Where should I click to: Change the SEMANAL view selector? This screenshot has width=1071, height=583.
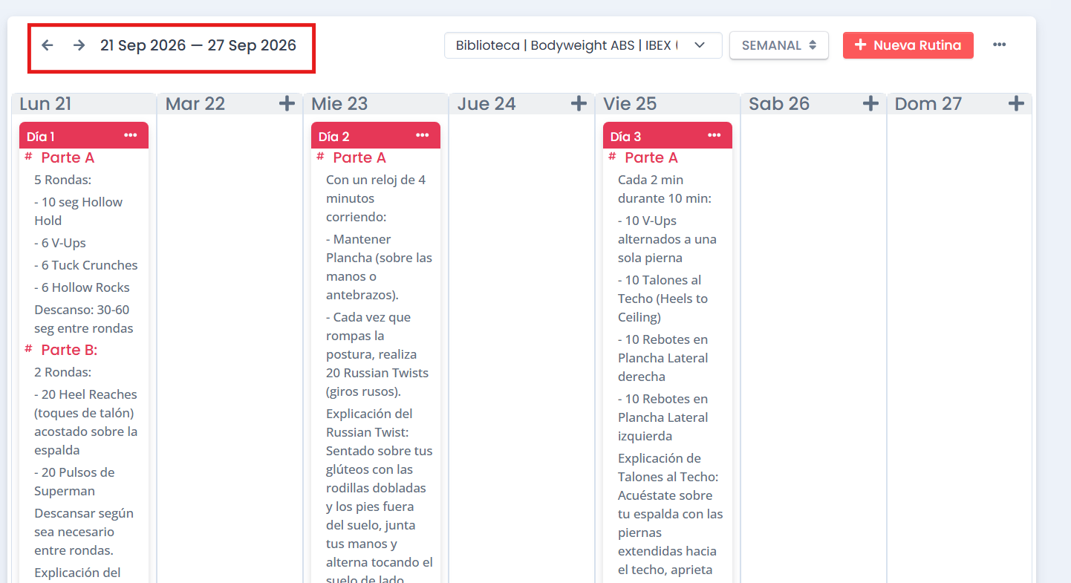[779, 45]
